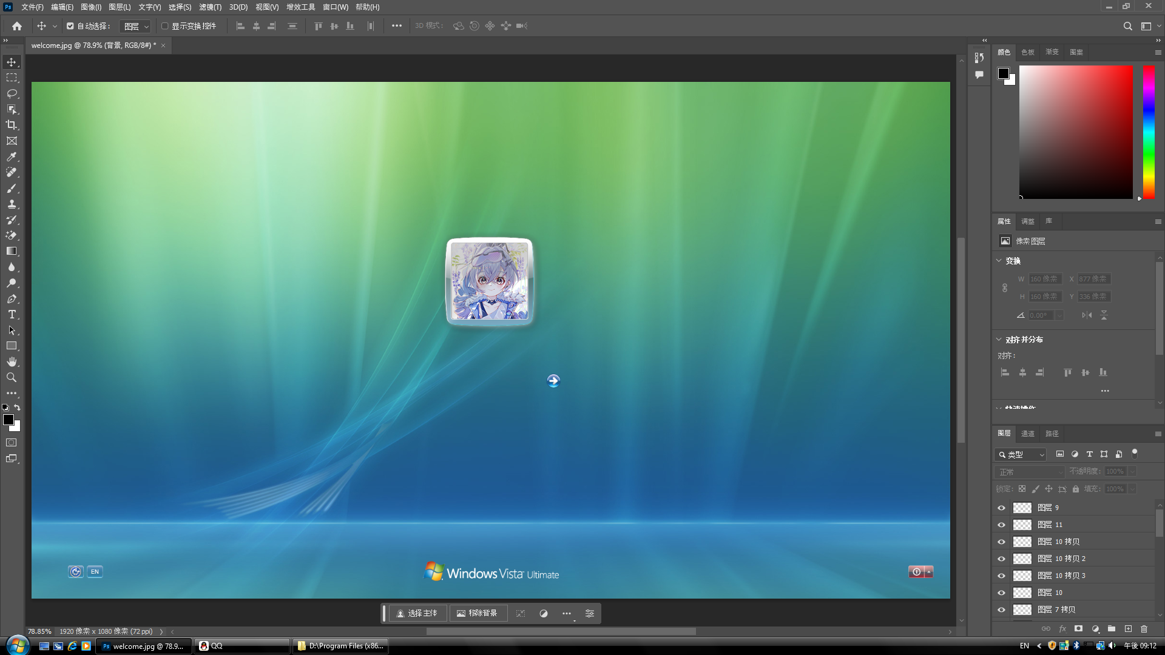This screenshot has height=655, width=1165.
Task: Click the foreground color swatch in toolbar
Action: [8, 420]
